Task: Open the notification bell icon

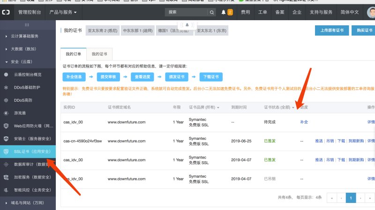Action: (x=224, y=12)
